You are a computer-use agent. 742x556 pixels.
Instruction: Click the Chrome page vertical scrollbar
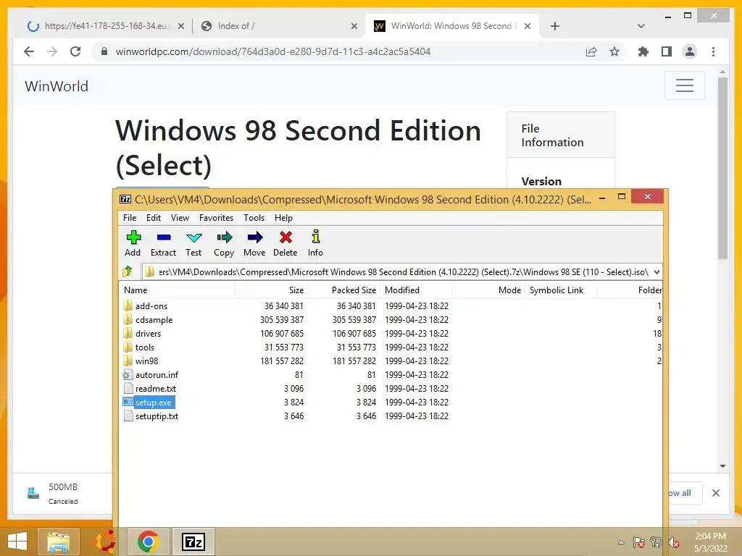coord(722,167)
